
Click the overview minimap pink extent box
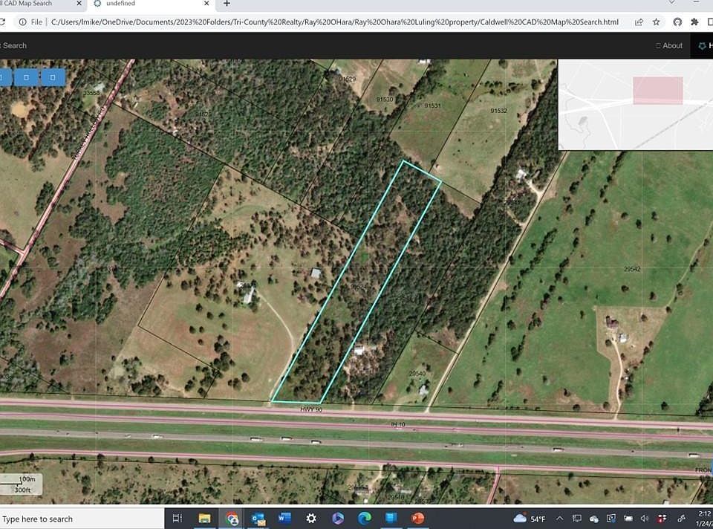(657, 91)
